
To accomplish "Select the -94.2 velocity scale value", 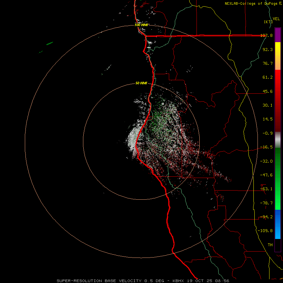I will tap(266, 217).
